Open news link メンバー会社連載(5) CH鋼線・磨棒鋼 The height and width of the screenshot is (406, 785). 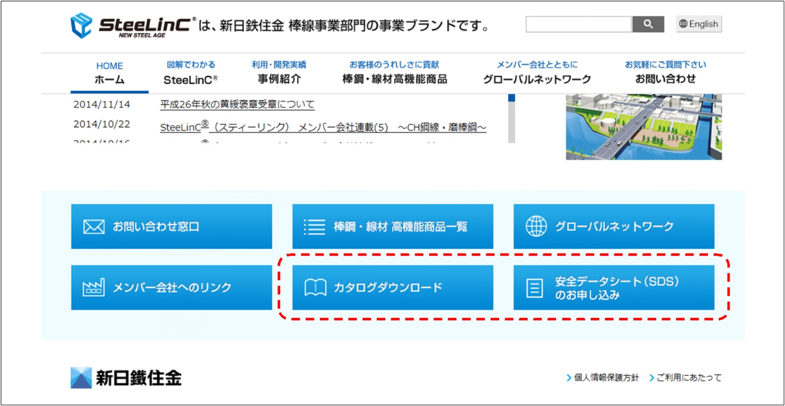coord(323,127)
